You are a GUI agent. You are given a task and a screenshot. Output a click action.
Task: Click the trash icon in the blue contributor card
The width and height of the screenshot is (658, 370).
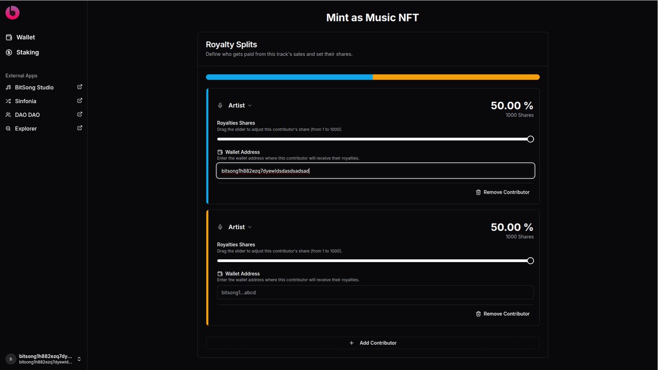[478, 192]
